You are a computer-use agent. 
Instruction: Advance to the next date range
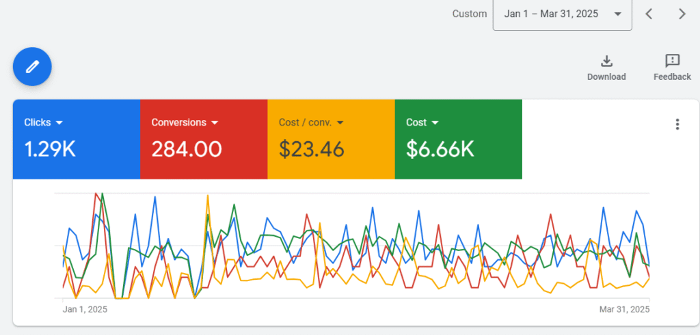682,14
